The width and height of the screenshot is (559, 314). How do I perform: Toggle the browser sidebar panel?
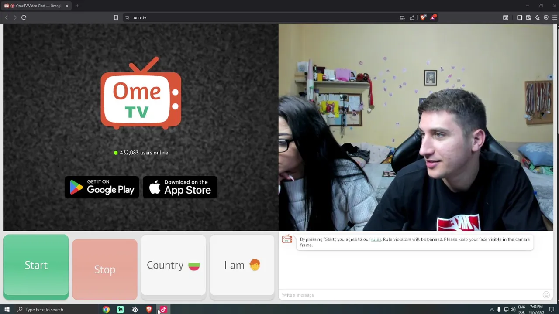pos(519,17)
